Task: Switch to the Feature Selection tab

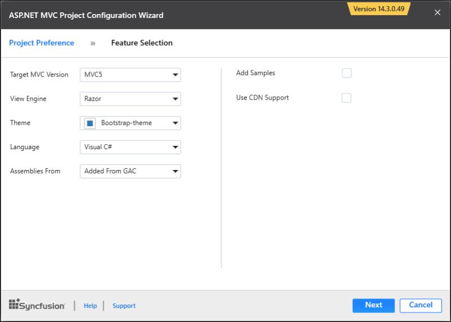Action: [x=142, y=43]
